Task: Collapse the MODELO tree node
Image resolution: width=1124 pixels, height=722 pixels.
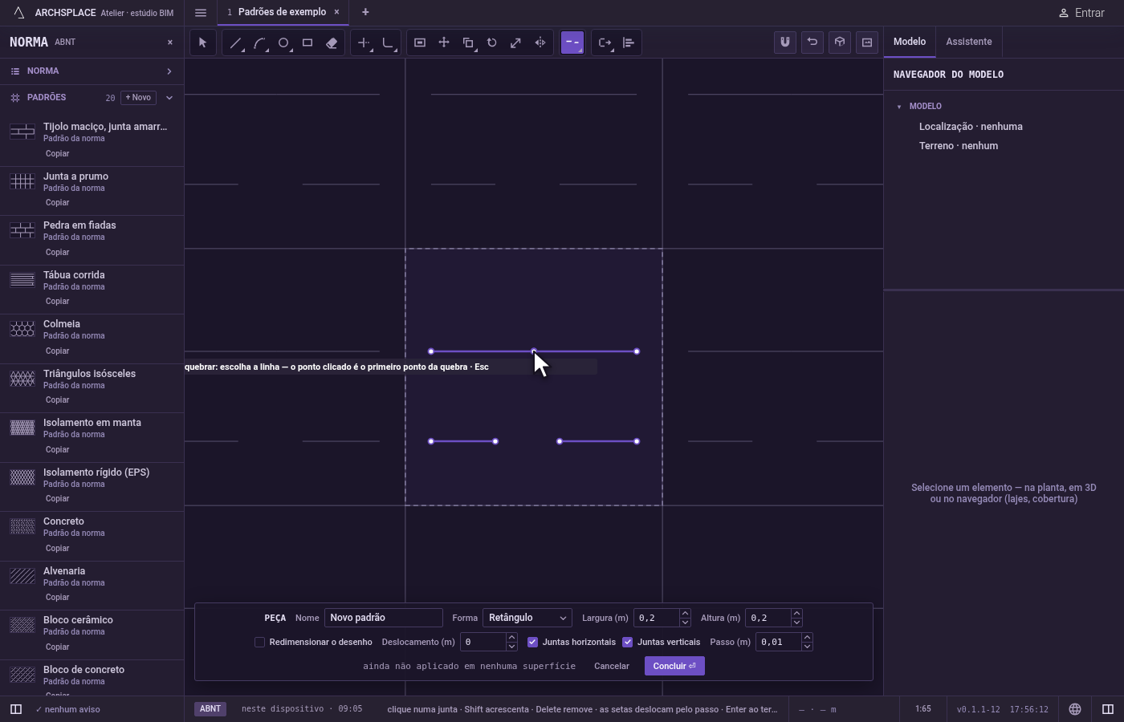Action: [899, 107]
